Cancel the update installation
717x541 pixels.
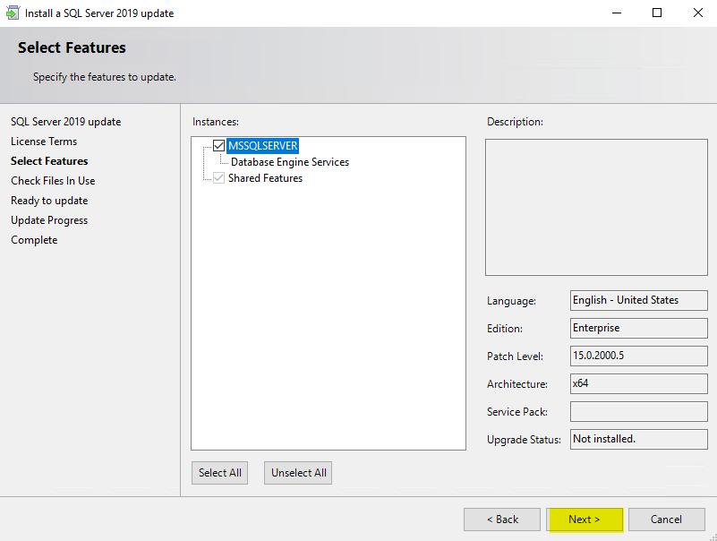point(666,520)
